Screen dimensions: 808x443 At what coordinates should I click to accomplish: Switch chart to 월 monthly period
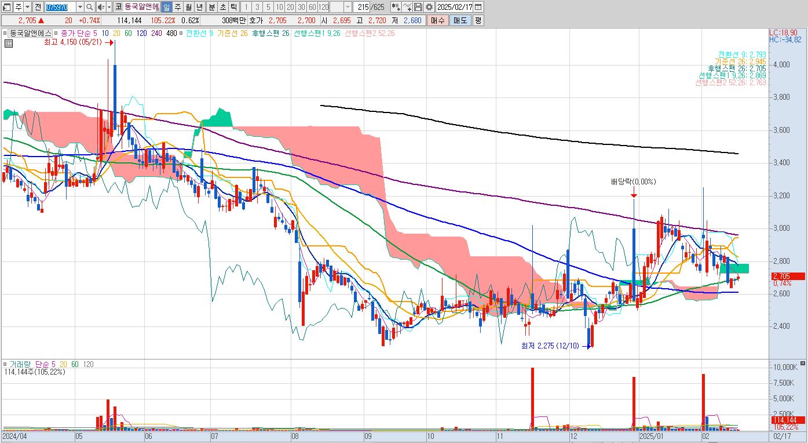coord(188,7)
